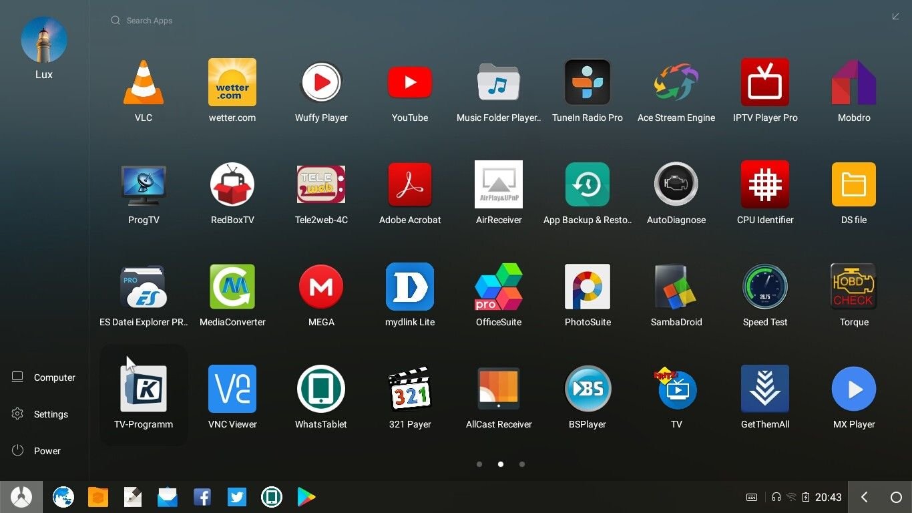Launch MX Player
The height and width of the screenshot is (513, 912).
[x=854, y=389]
